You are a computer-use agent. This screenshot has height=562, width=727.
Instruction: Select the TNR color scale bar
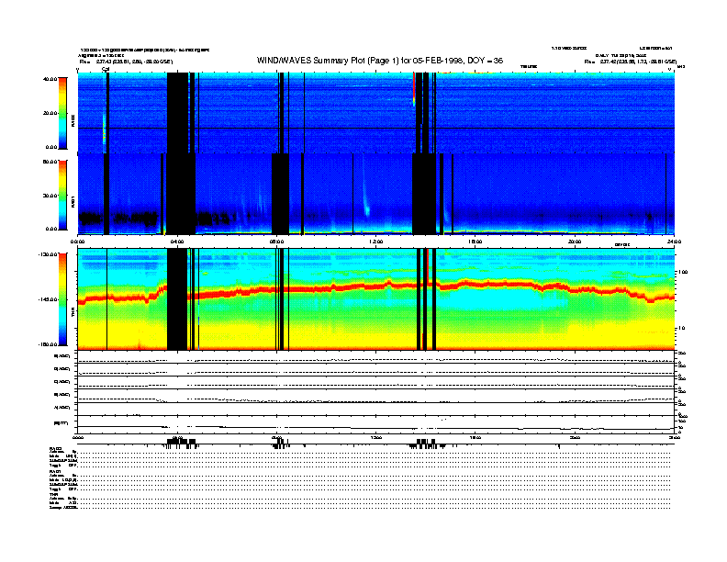coord(62,299)
